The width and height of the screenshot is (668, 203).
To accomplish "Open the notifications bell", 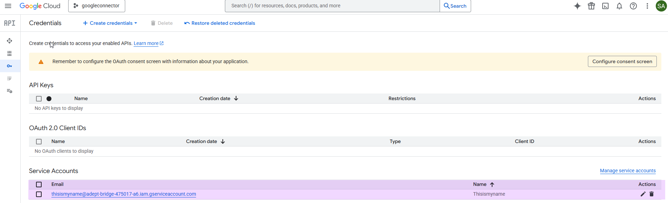I will click(x=619, y=6).
